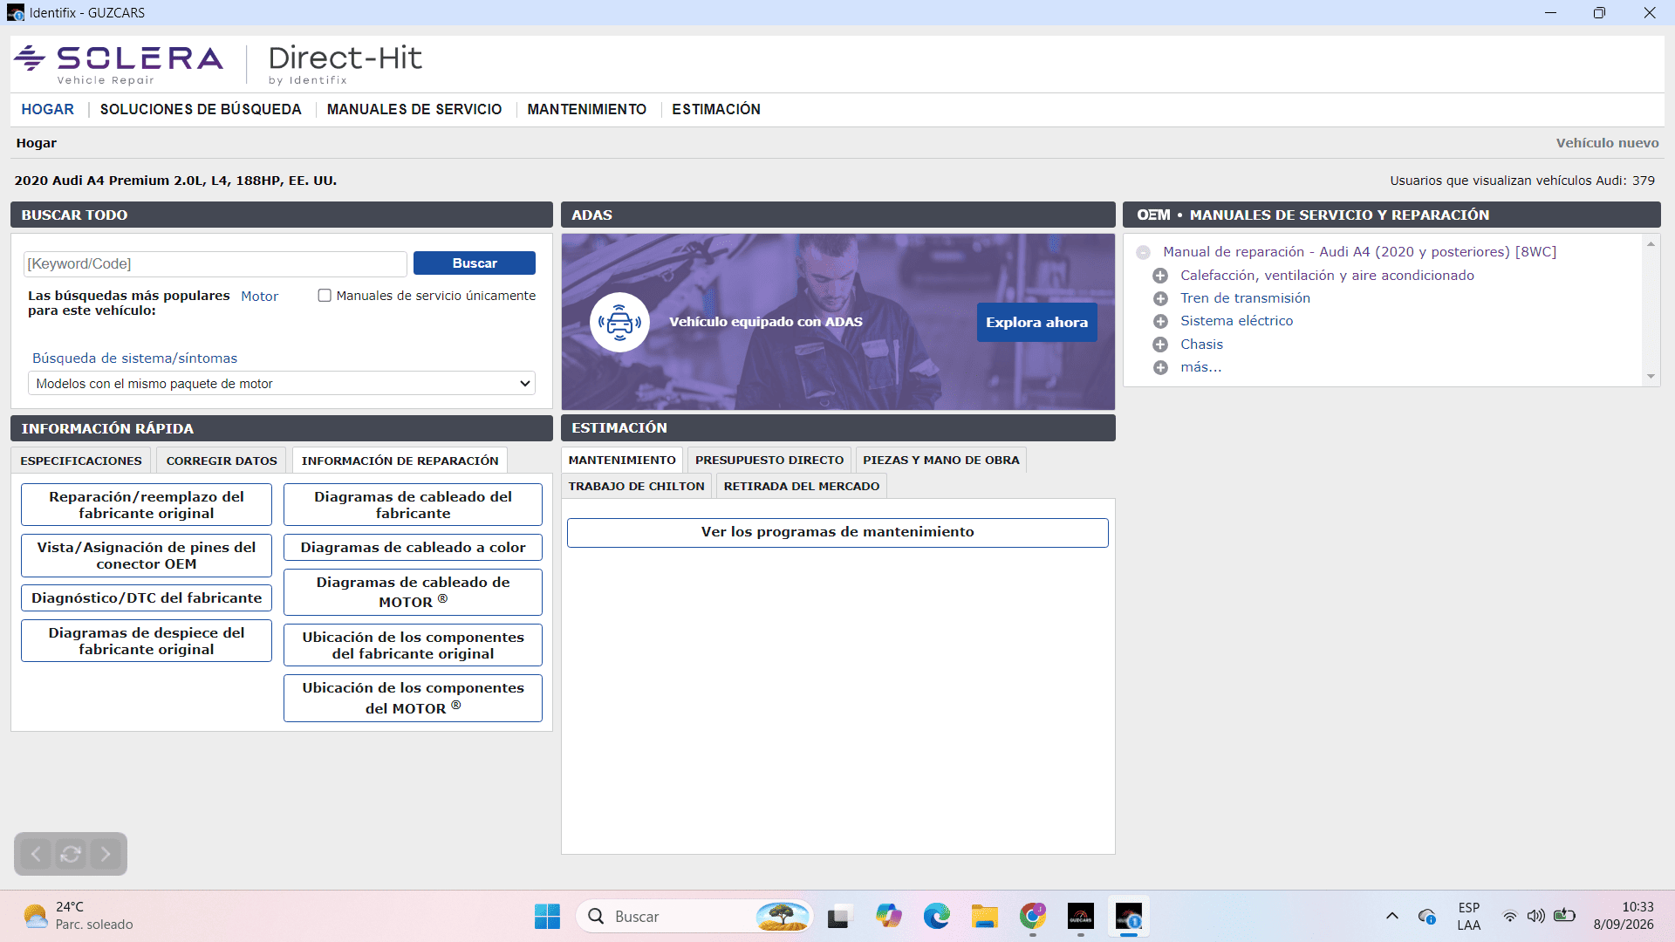This screenshot has width=1675, height=942.
Task: Open Modelos con el mismo paquete dropdown
Action: point(282,384)
